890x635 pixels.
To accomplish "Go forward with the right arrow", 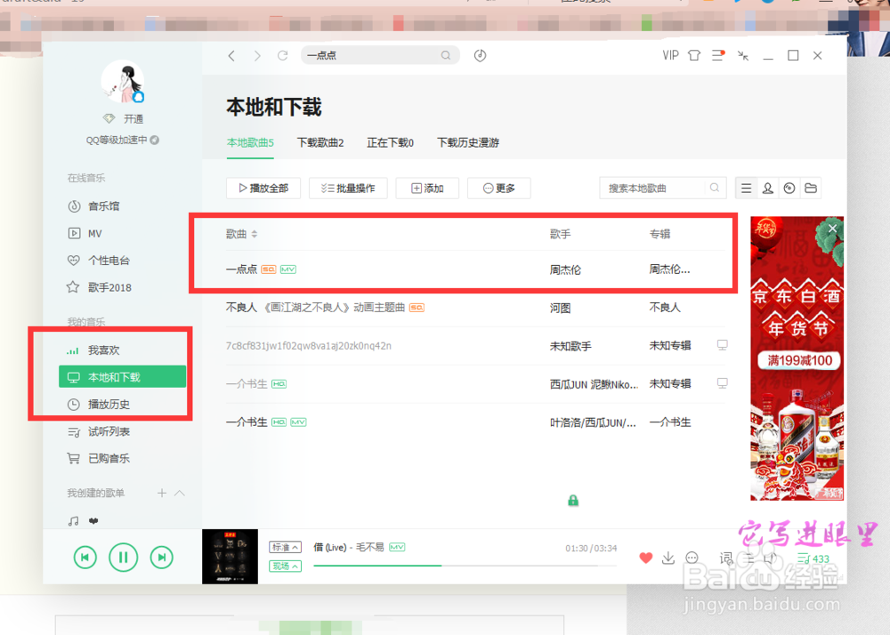I will pyautogui.click(x=257, y=55).
